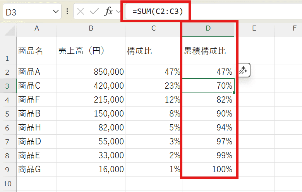302x192 pixels.
Task: Select the 商品H cell
Action: click(x=36, y=127)
